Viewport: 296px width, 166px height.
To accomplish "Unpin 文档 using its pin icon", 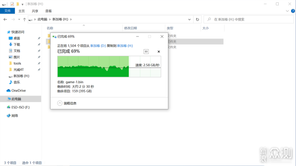I will coord(39,51).
